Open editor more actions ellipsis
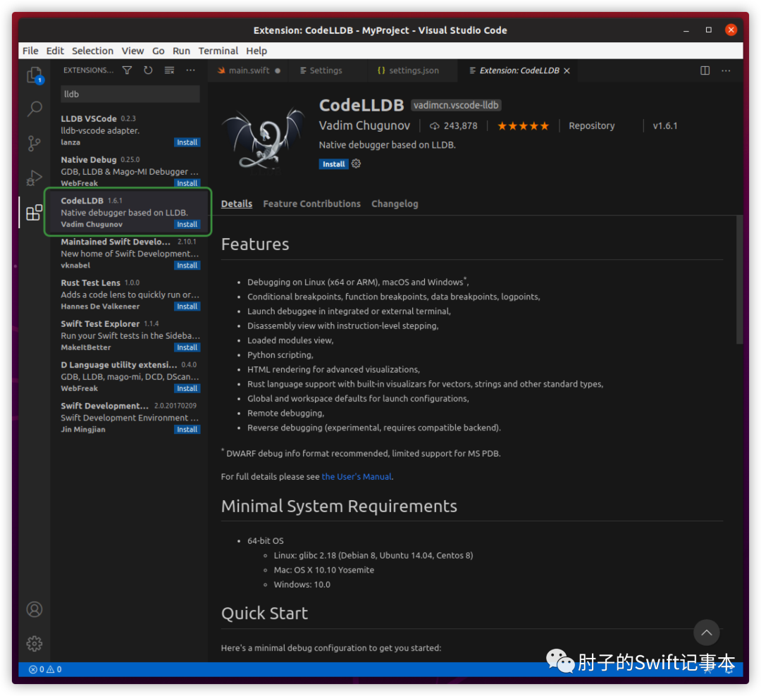This screenshot has width=761, height=696. pos(726,70)
